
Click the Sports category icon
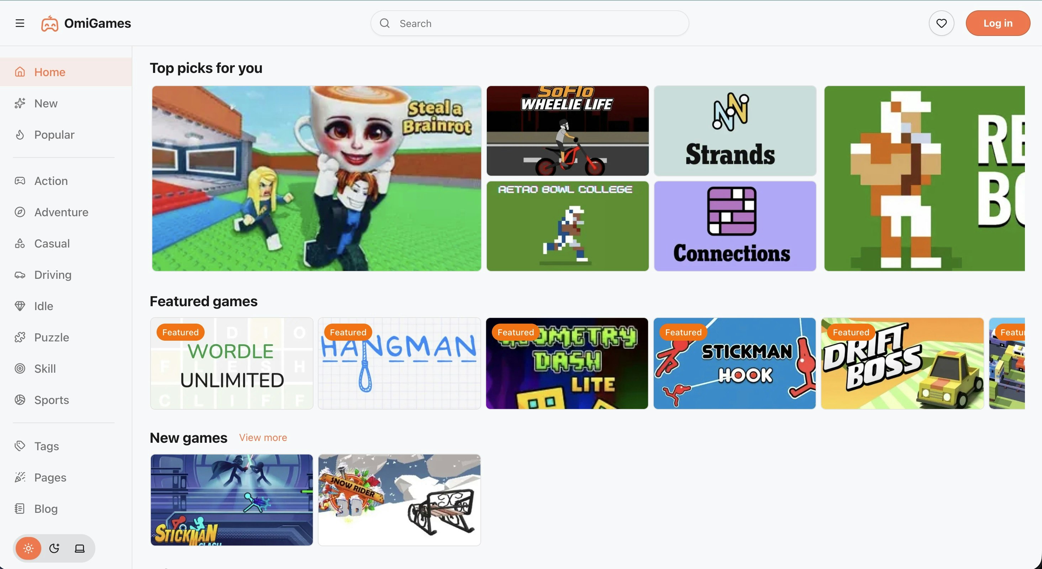click(20, 400)
